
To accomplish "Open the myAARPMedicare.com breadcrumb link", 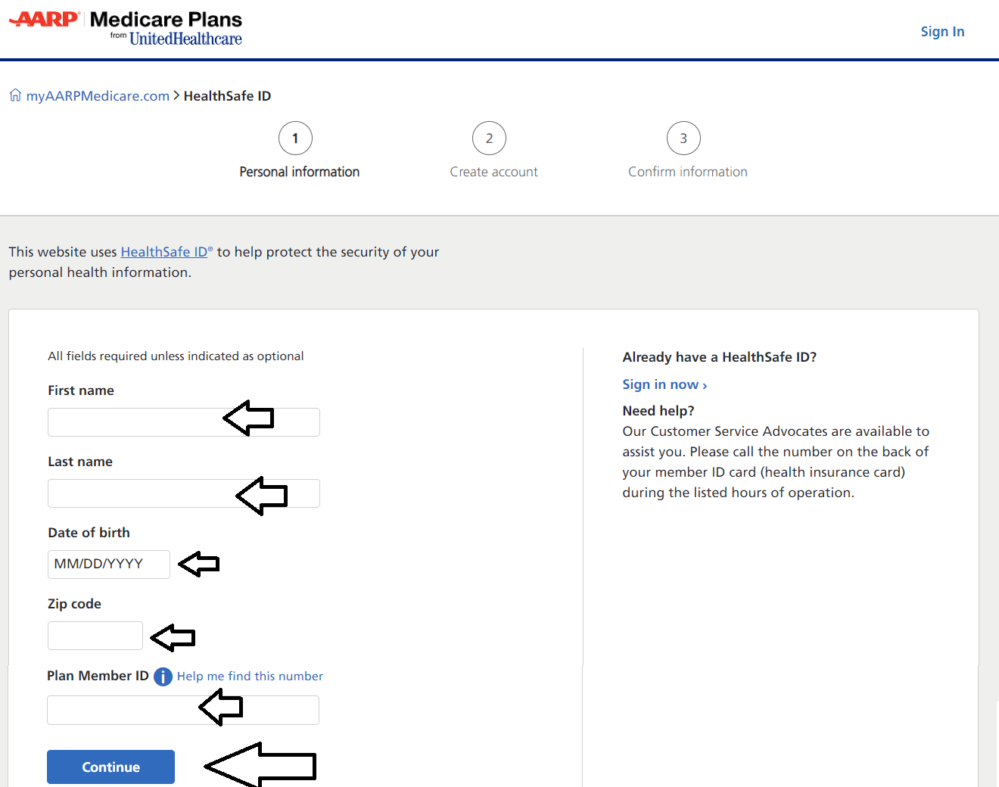I will (98, 96).
